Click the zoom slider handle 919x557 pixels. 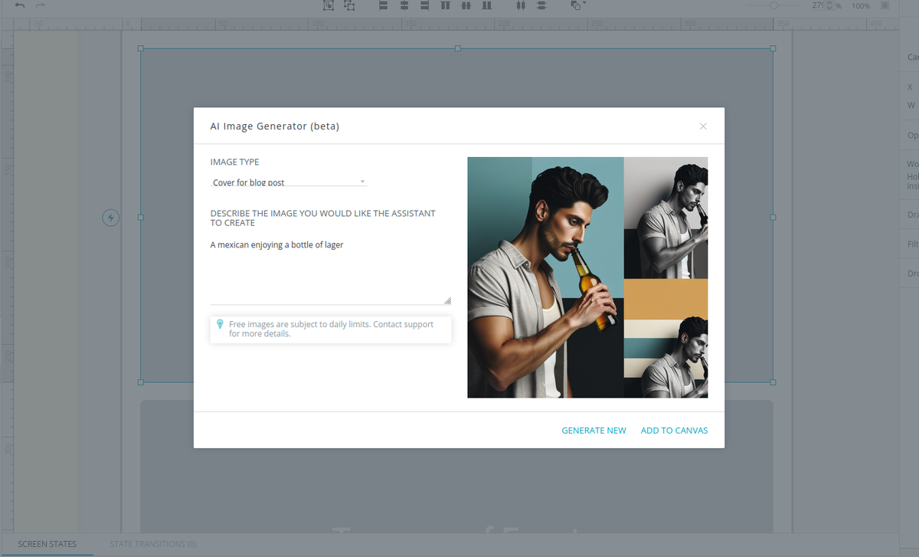[773, 5]
